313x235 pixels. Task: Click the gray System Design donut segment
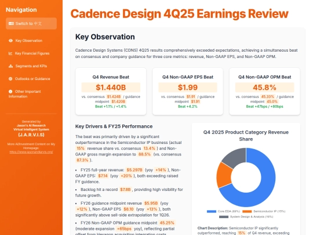point(235,159)
